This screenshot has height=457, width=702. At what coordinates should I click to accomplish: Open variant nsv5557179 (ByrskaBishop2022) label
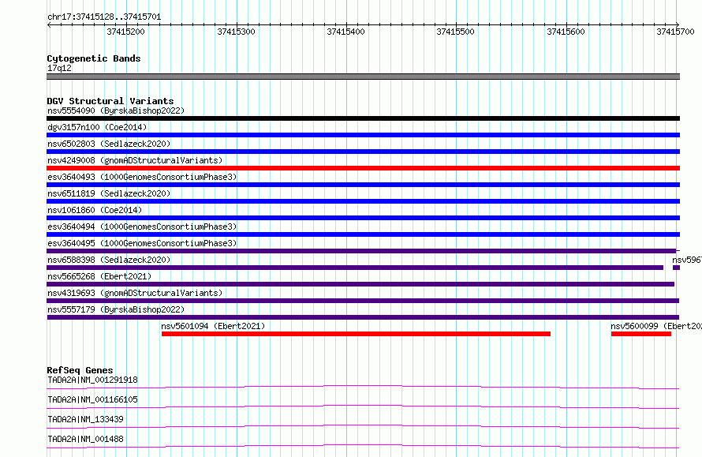116,309
